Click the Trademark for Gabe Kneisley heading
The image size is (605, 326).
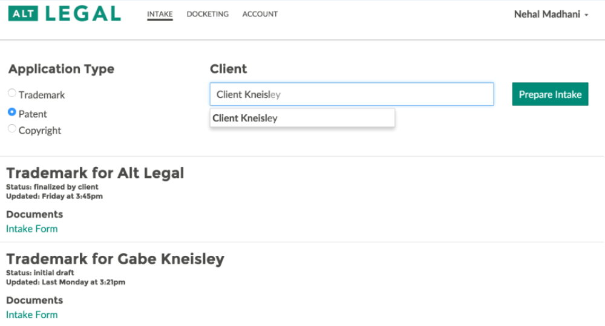[115, 259]
